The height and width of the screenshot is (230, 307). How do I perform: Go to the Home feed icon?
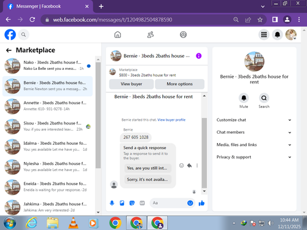pos(117,34)
